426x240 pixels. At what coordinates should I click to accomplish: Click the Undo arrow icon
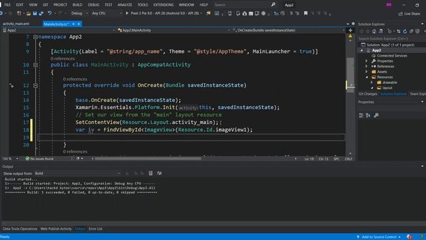tap(49, 13)
